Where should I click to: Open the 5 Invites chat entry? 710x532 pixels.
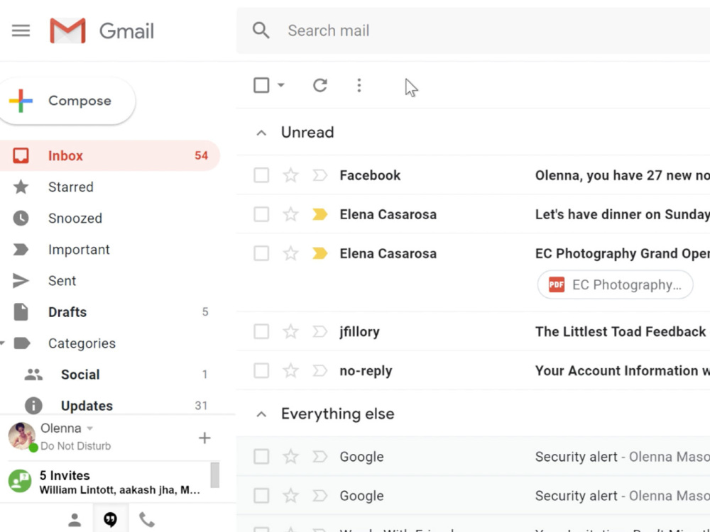pyautogui.click(x=109, y=482)
